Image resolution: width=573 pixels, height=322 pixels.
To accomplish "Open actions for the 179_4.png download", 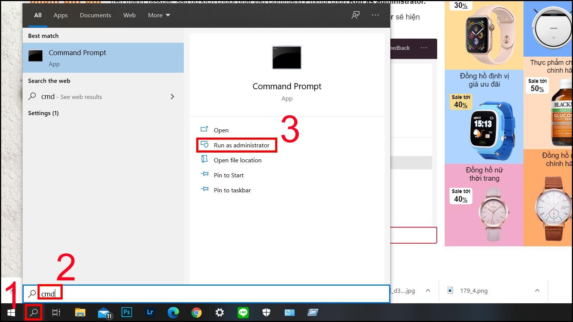I will (x=537, y=291).
